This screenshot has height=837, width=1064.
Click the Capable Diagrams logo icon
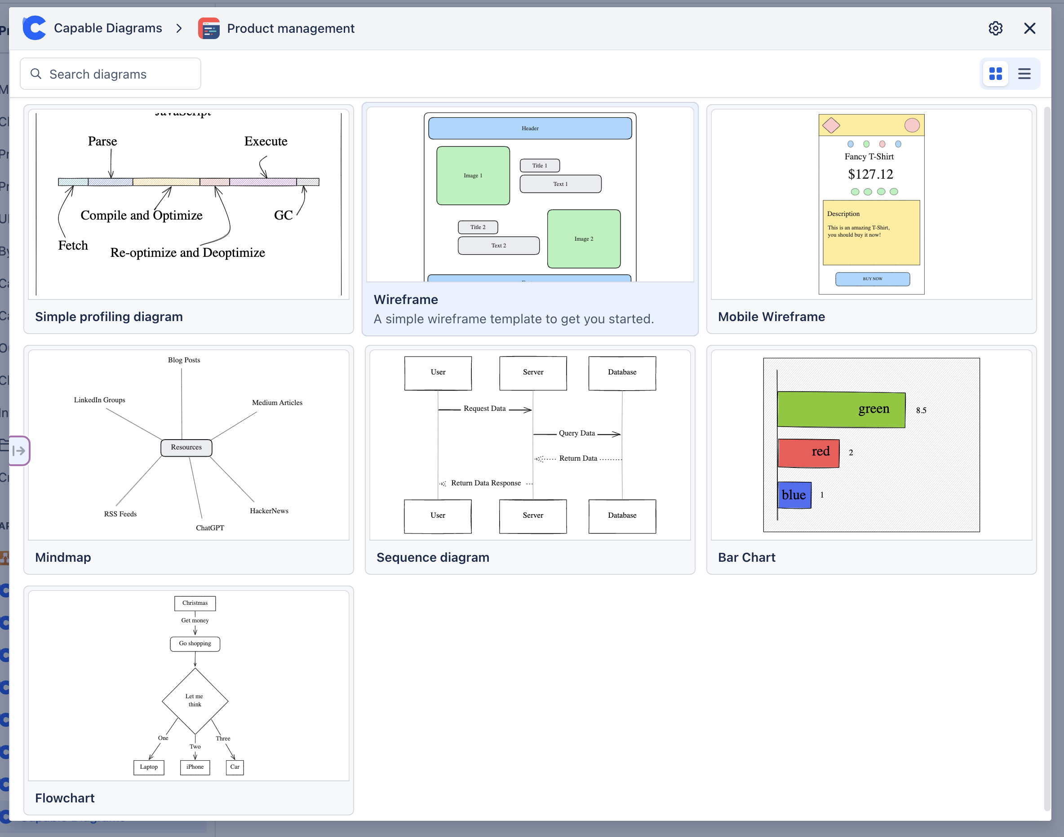(34, 28)
